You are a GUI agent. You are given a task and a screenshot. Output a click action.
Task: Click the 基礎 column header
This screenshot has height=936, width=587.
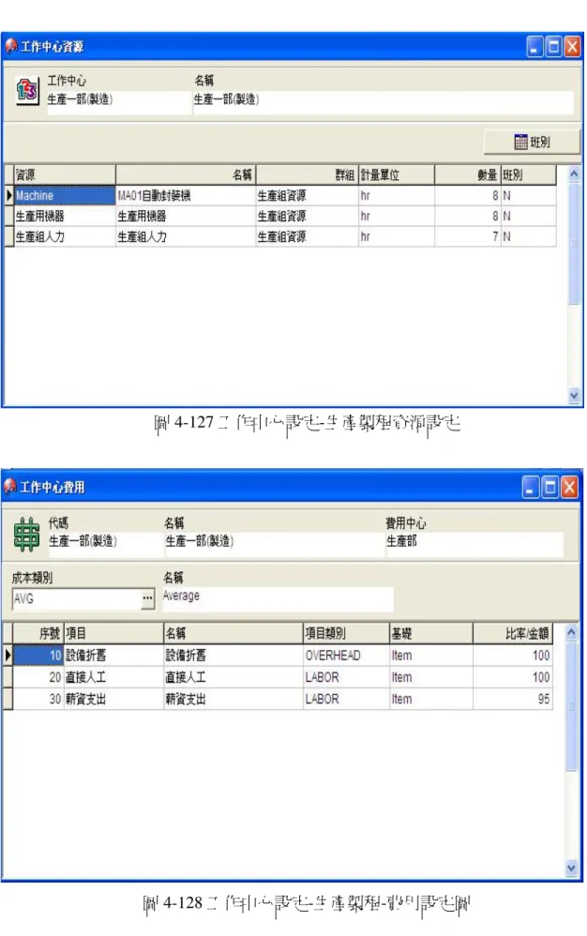click(430, 633)
